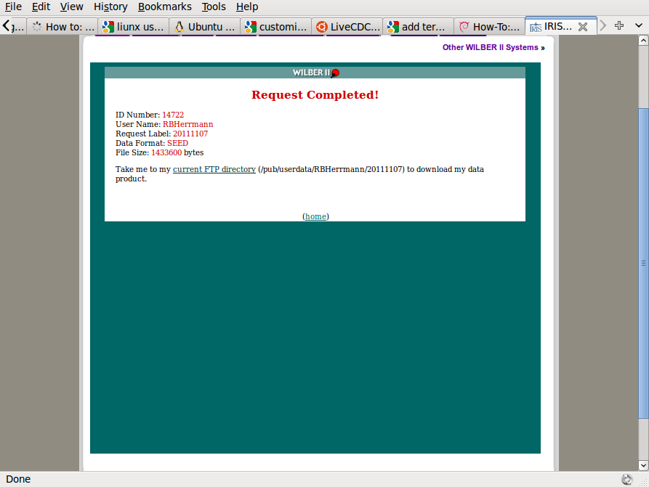The height and width of the screenshot is (487, 649).
Task: Open the History menu
Action: (x=110, y=7)
